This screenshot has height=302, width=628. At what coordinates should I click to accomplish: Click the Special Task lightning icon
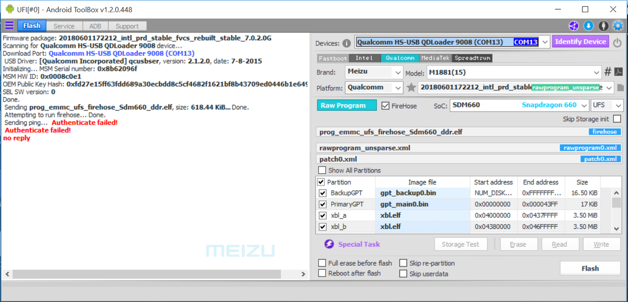(x=329, y=244)
